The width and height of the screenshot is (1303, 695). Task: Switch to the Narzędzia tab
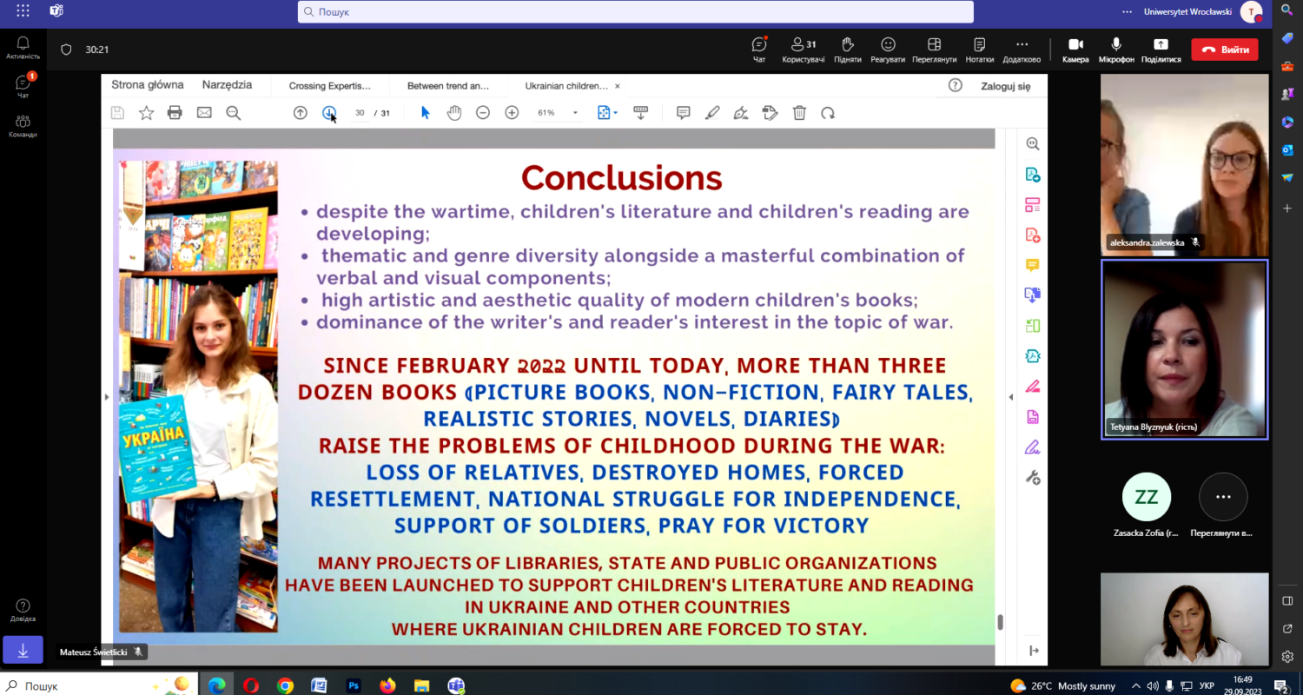tap(227, 85)
